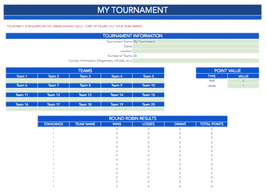Click the STANDINGS column header
The image size is (266, 195).
coord(54,124)
